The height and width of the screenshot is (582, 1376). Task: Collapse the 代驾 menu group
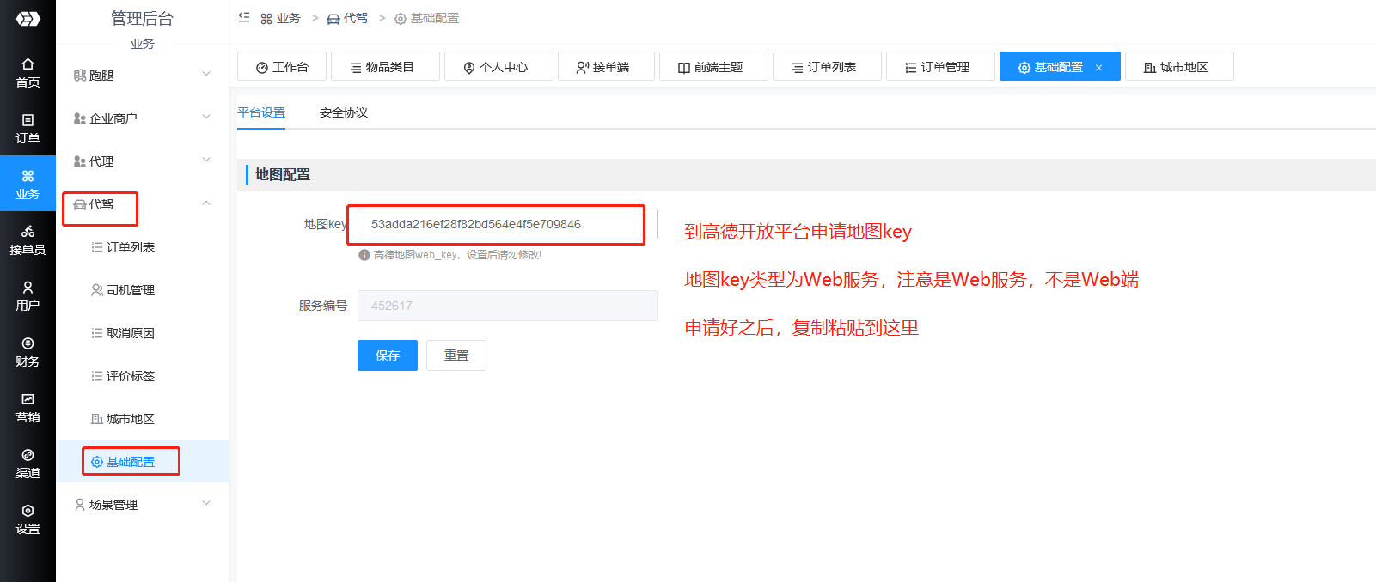pyautogui.click(x=142, y=204)
